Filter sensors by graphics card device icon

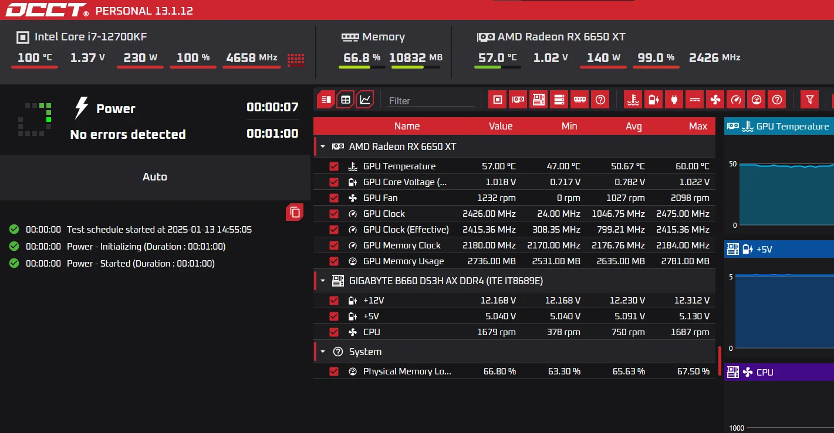518,100
